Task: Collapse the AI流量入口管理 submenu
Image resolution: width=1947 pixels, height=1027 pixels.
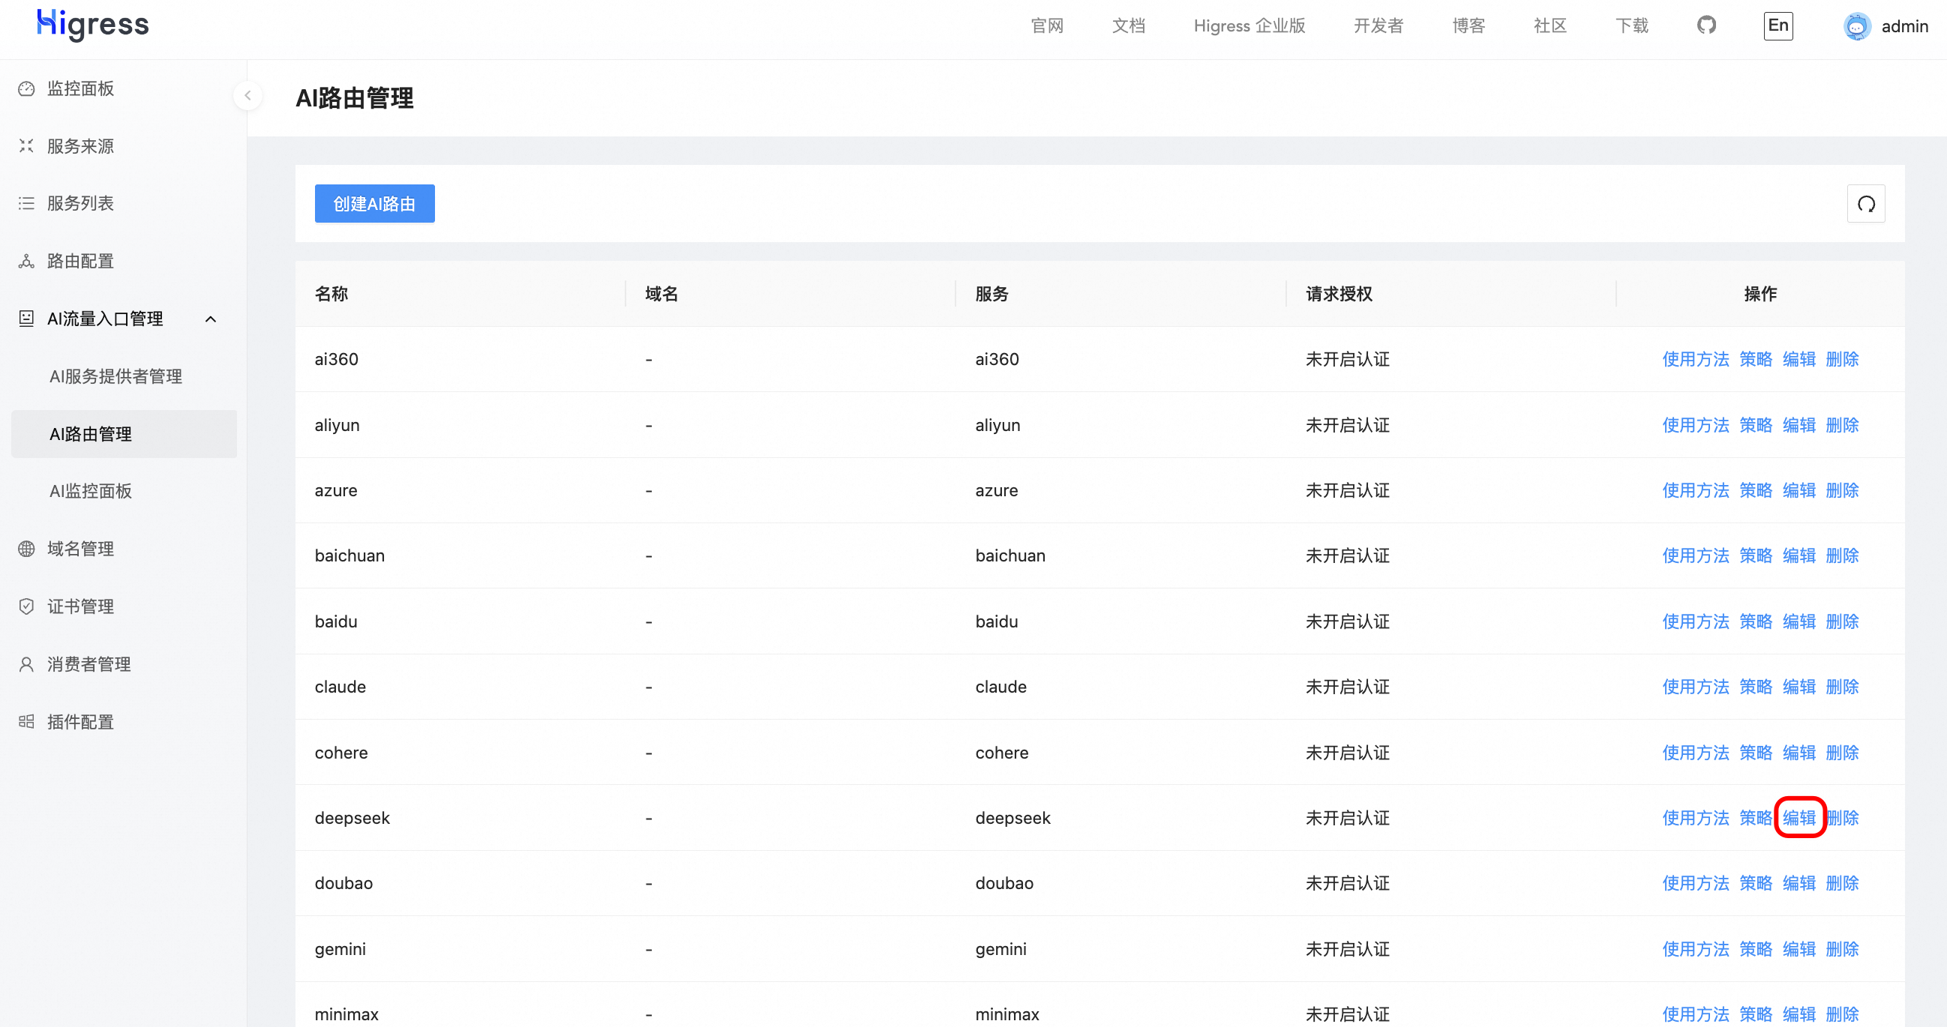Action: click(211, 319)
